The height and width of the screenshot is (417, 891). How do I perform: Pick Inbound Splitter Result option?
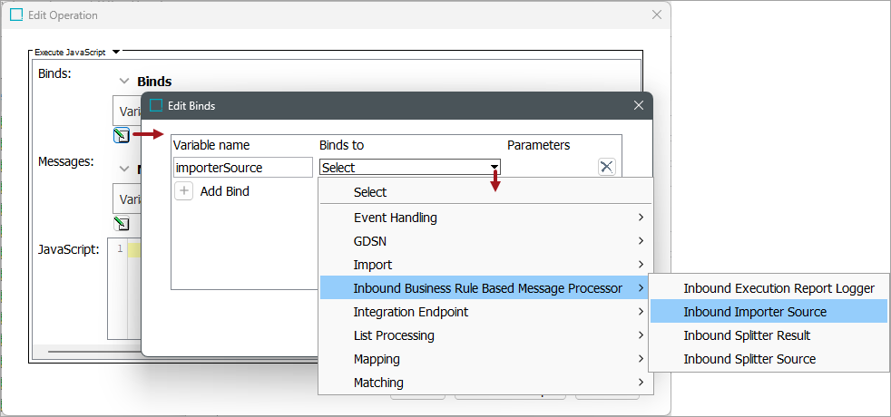tap(747, 335)
